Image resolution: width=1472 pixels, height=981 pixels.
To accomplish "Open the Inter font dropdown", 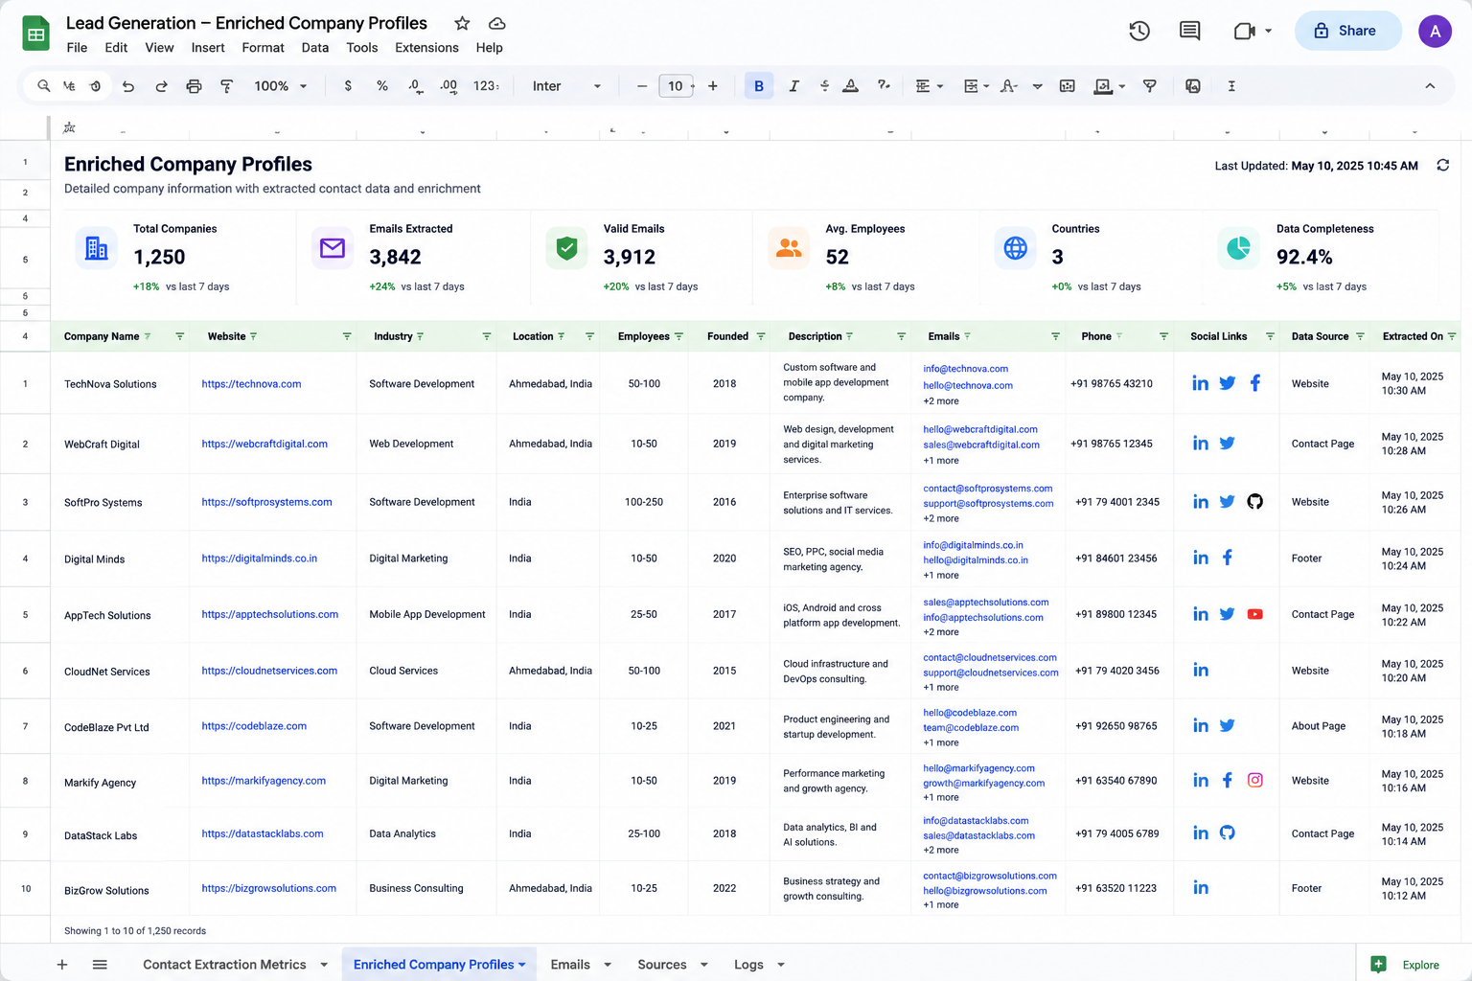I will click(x=566, y=86).
